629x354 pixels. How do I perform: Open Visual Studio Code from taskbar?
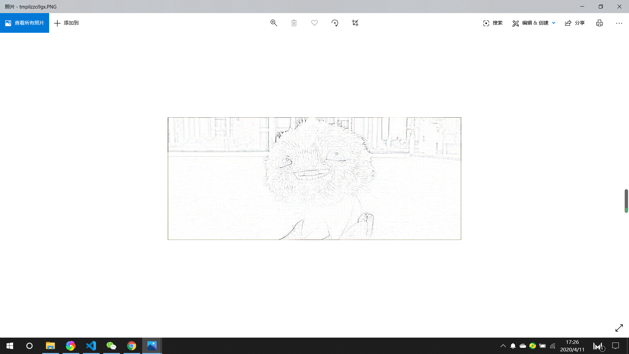(91, 346)
